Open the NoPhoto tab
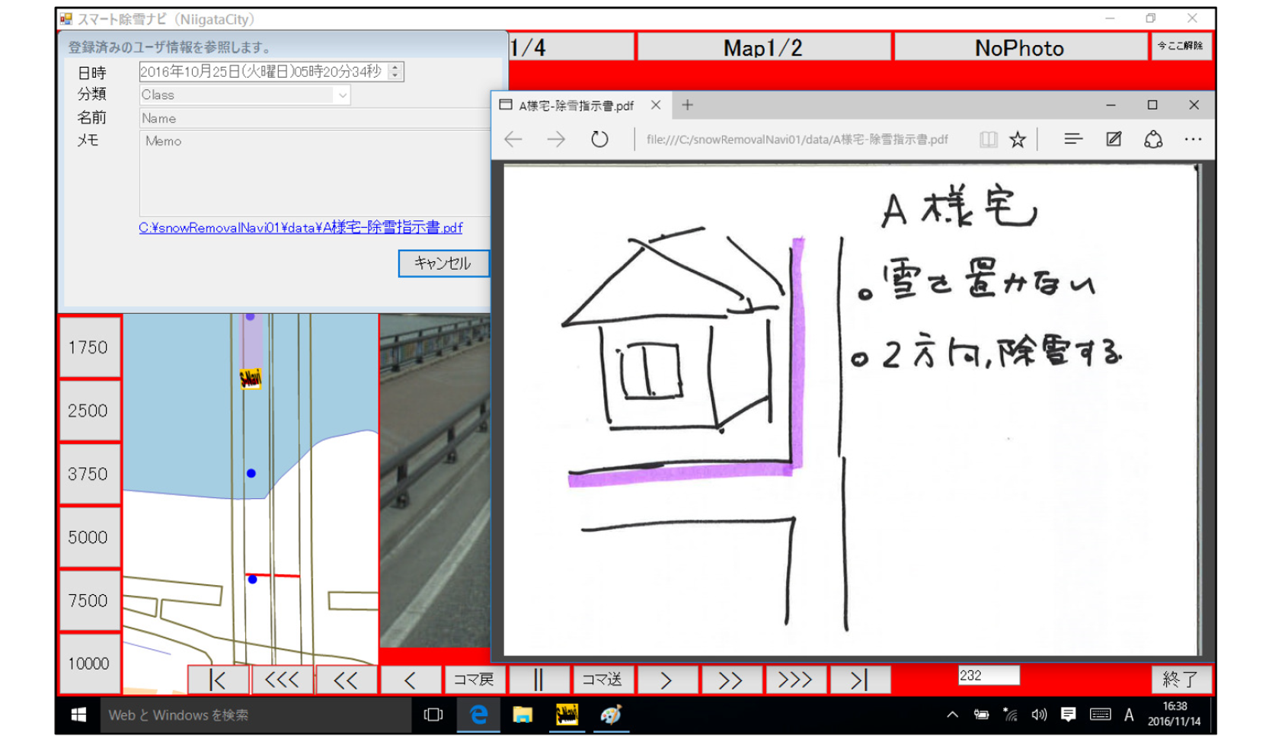The image size is (1272, 742). tap(1019, 47)
